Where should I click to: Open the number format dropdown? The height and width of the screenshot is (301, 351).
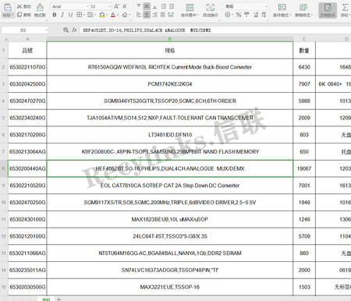tap(265, 6)
